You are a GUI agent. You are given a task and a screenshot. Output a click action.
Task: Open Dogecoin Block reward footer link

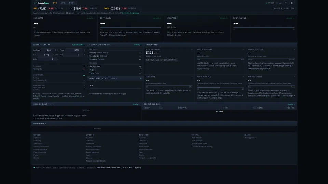pos(144,147)
